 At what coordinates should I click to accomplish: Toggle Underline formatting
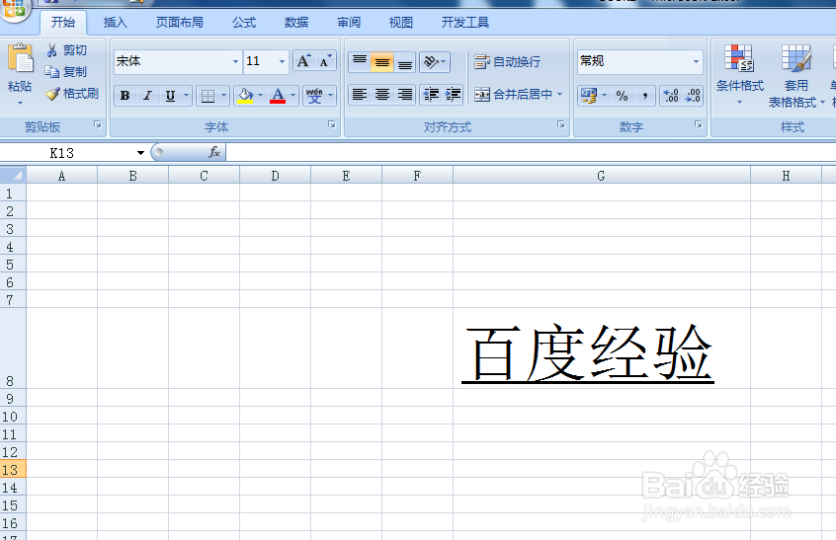pos(170,96)
